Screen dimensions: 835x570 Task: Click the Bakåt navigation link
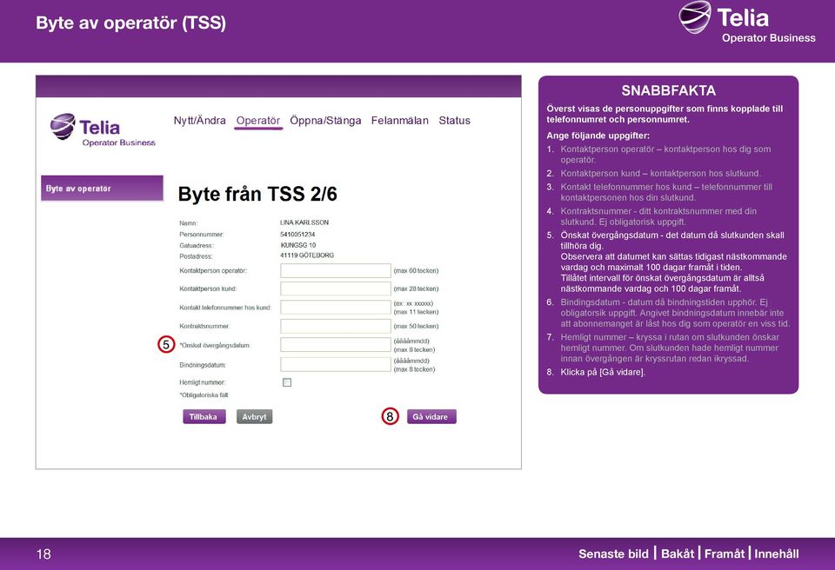678,553
